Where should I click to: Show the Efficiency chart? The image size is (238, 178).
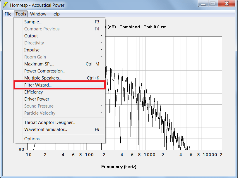click(x=59, y=92)
